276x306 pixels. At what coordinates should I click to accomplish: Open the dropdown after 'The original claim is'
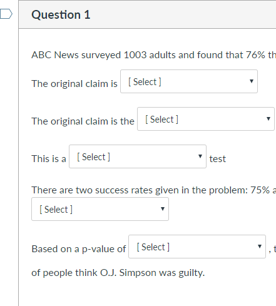[189, 81]
